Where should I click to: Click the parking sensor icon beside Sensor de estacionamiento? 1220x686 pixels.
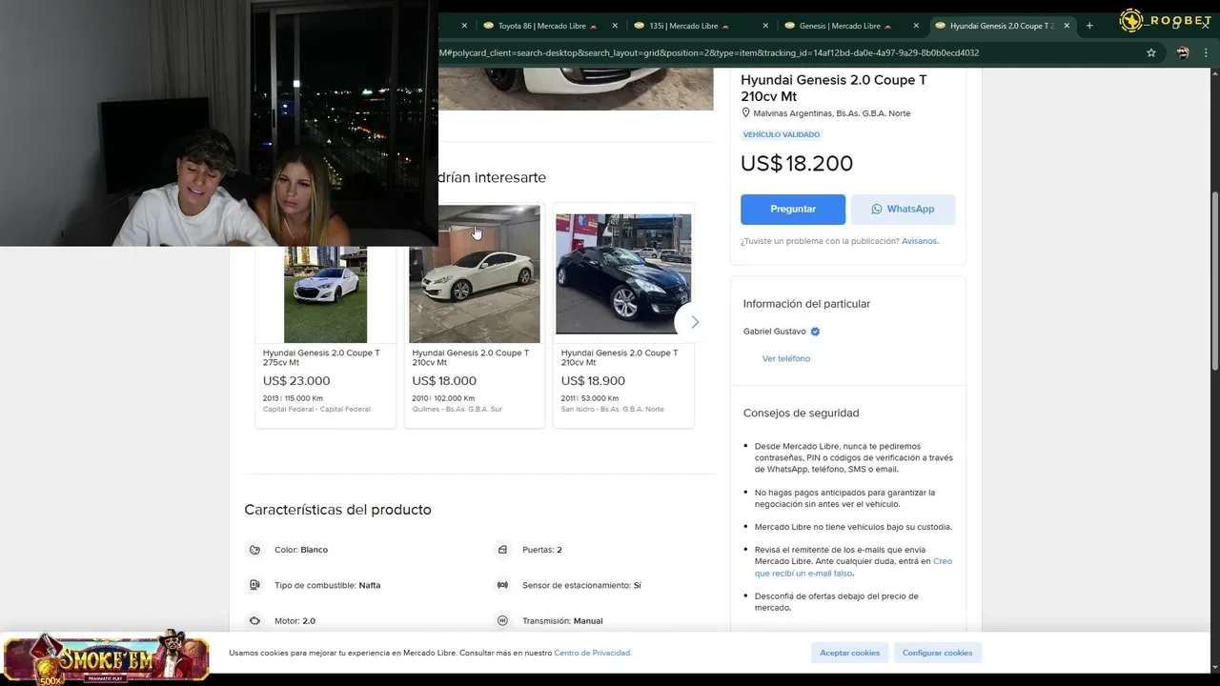click(502, 585)
